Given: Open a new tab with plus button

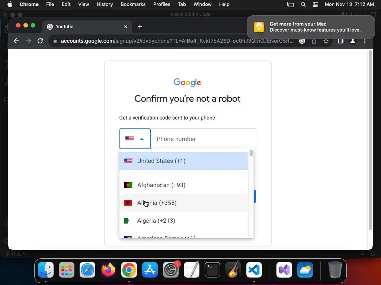Looking at the screenshot, I should click(140, 27).
